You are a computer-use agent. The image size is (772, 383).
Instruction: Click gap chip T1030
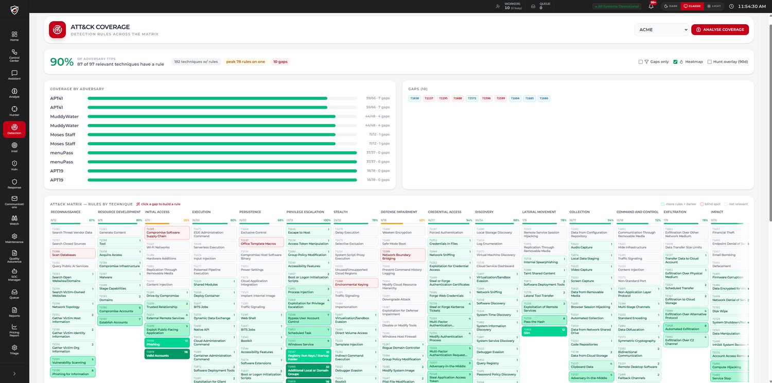coord(414,98)
